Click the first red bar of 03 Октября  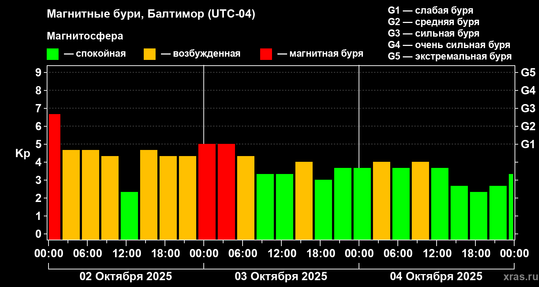click(x=207, y=192)
